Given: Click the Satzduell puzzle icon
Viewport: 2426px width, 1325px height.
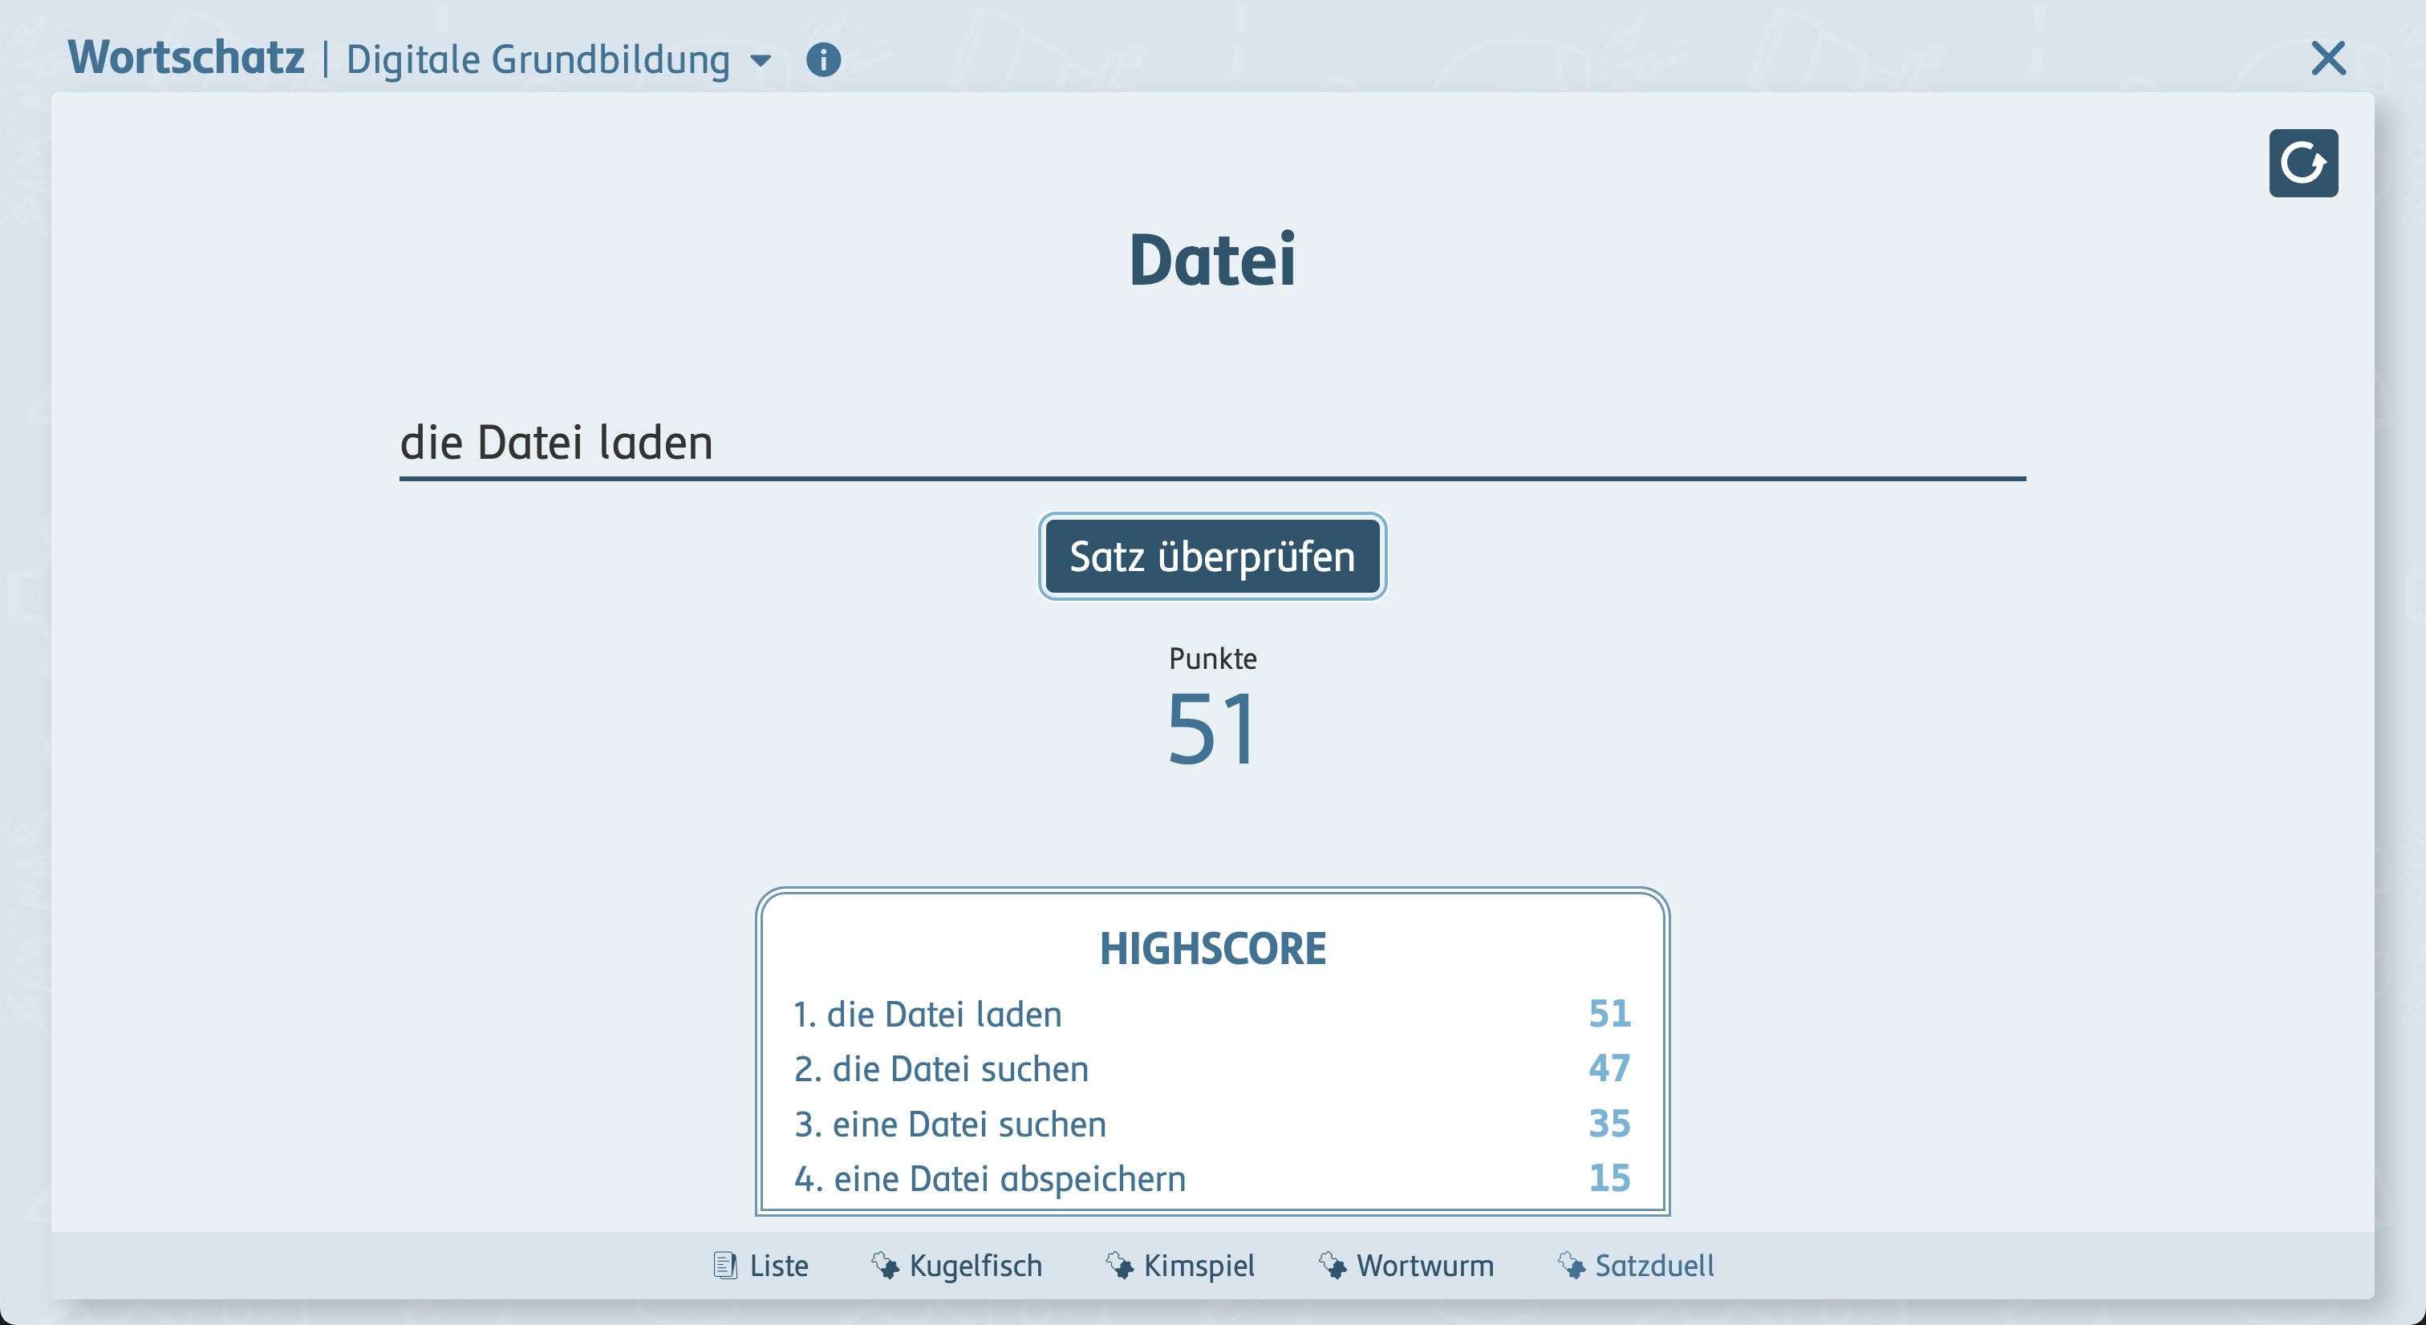Looking at the screenshot, I should pyautogui.click(x=1571, y=1265).
